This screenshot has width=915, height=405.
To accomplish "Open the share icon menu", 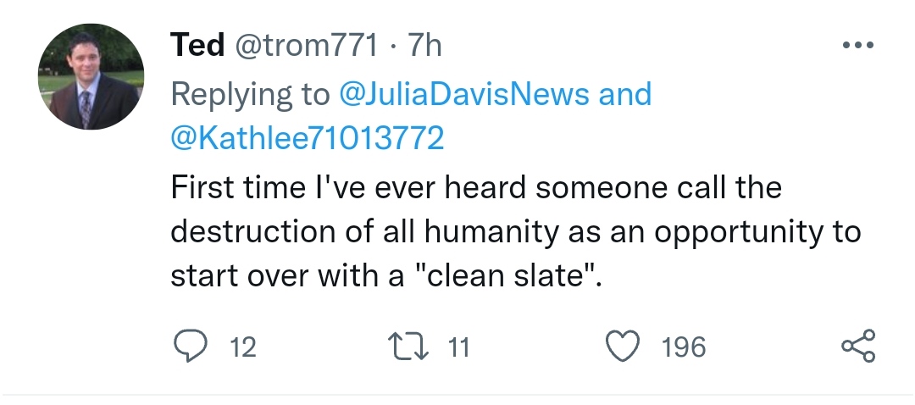I will (857, 346).
